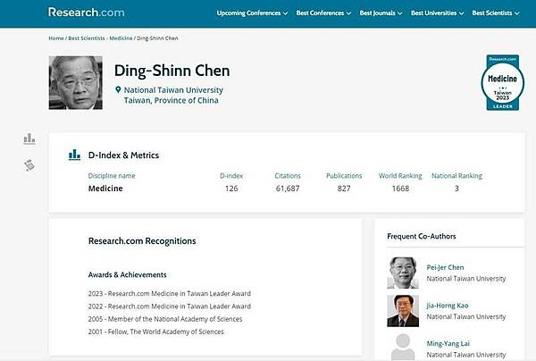The width and height of the screenshot is (536, 361).
Task: Open the Best Journals dropdown
Action: pyautogui.click(x=381, y=13)
